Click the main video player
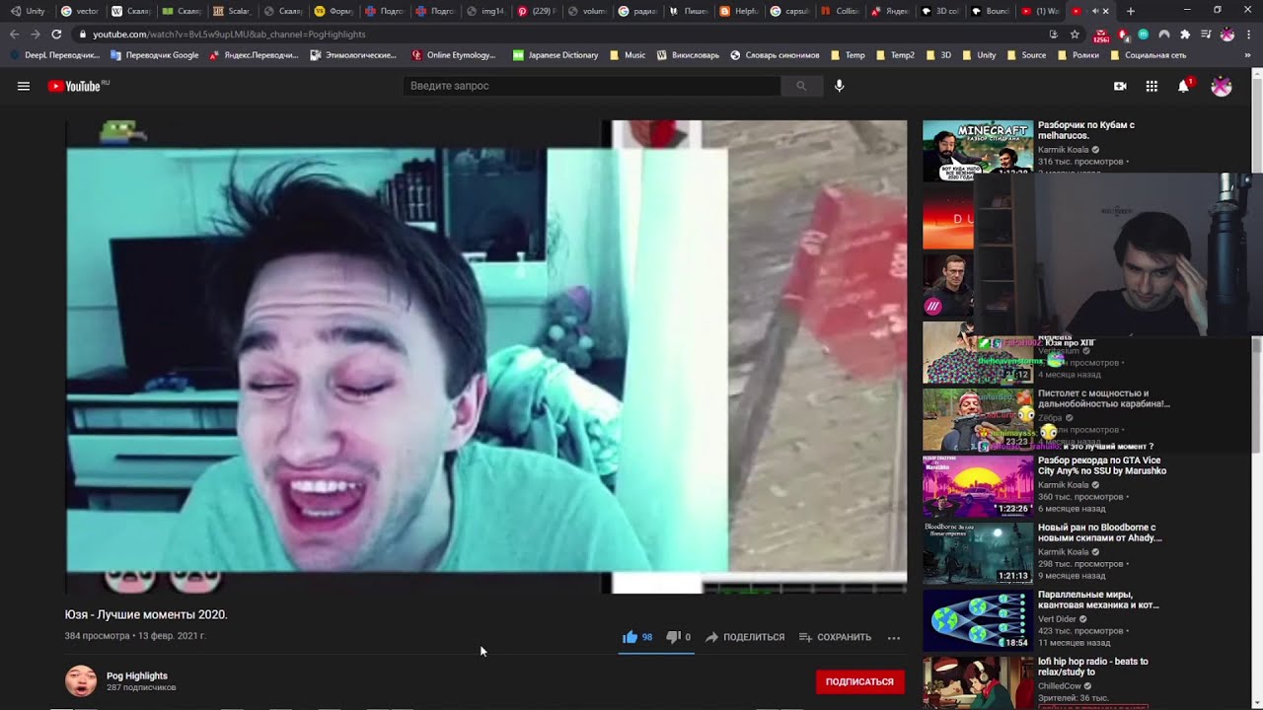Screen dimensions: 1263x710 tap(486, 357)
